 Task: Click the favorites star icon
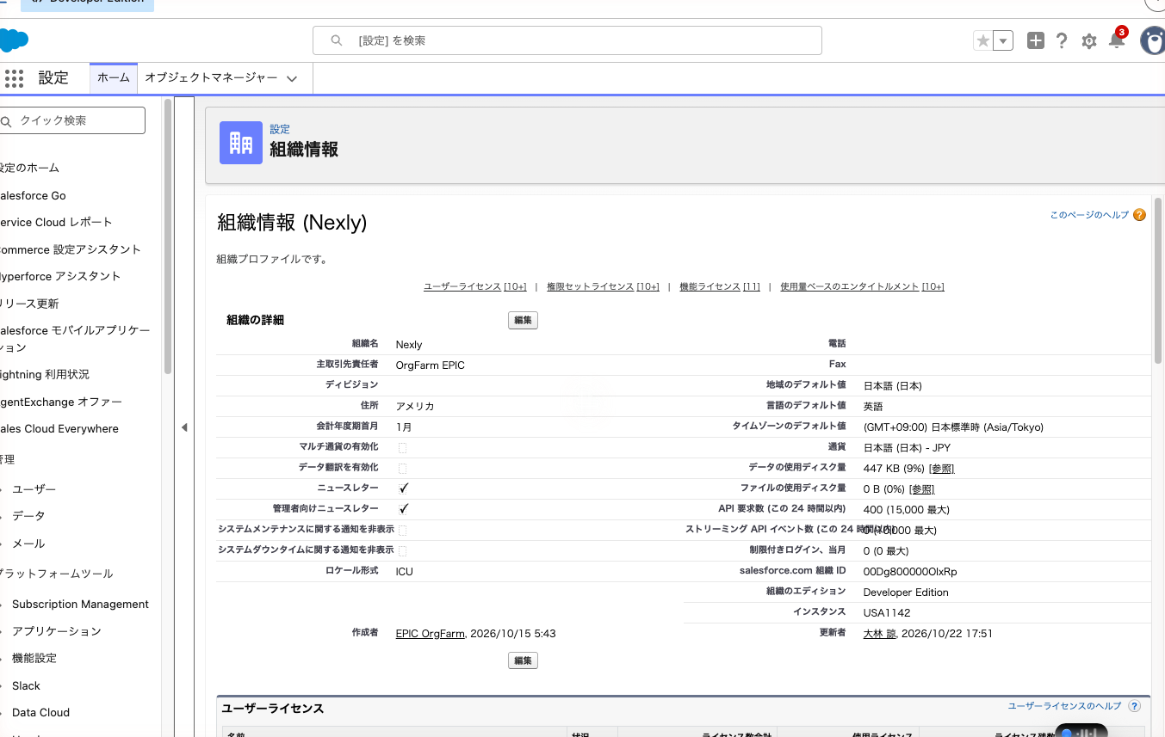[x=982, y=40]
